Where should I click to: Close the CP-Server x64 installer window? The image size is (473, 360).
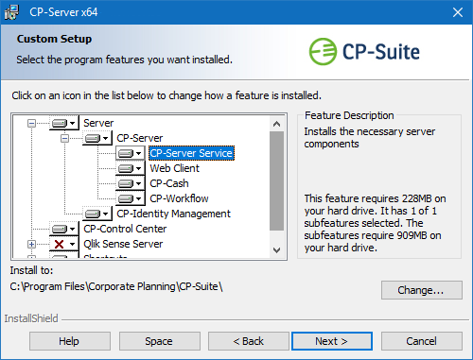(458, 12)
